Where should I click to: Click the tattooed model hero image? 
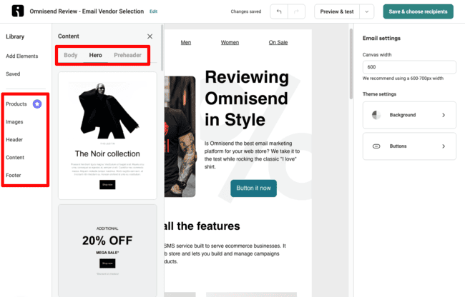click(x=180, y=136)
